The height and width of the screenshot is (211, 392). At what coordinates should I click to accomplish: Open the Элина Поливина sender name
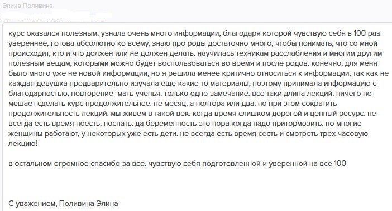tap(27, 6)
